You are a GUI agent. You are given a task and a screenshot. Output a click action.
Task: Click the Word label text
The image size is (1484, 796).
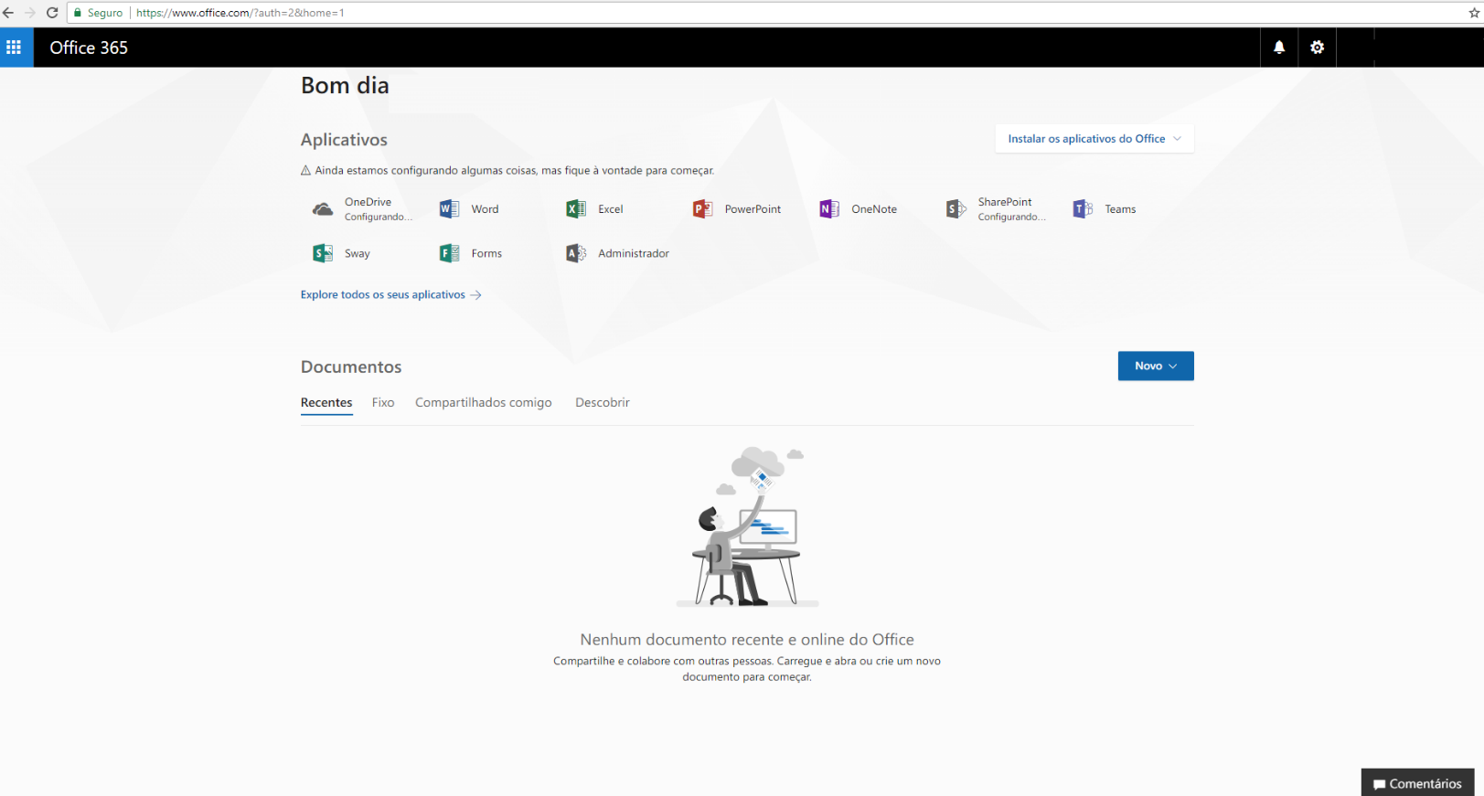[485, 209]
